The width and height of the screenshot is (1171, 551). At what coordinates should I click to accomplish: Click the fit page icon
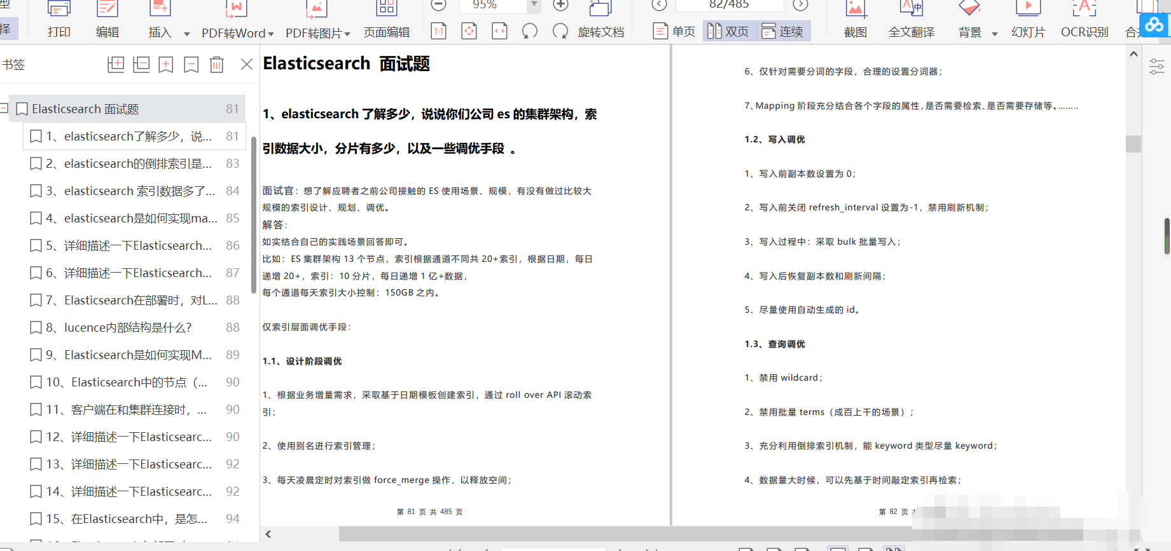pos(469,31)
